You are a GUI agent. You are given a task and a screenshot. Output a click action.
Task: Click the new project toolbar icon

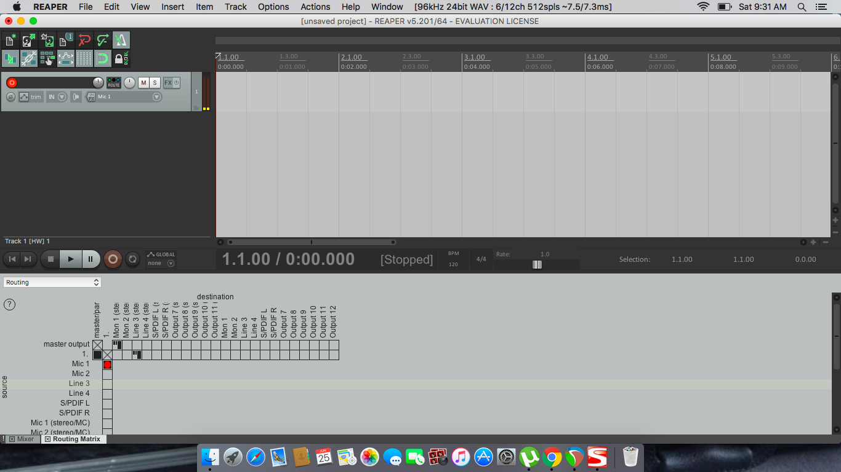[x=10, y=41]
